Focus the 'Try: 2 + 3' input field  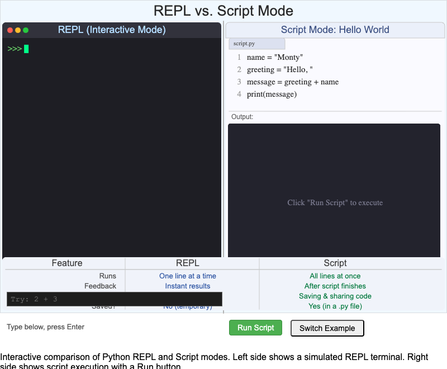click(x=114, y=299)
